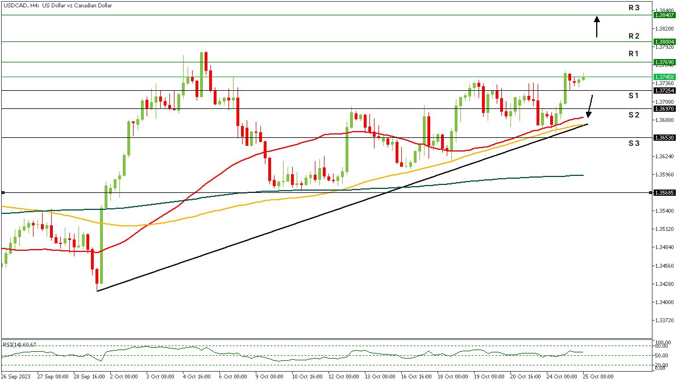Viewport: 682px width, 383px height.
Task: Click the RSI 20.00 level label
Action: [x=661, y=365]
